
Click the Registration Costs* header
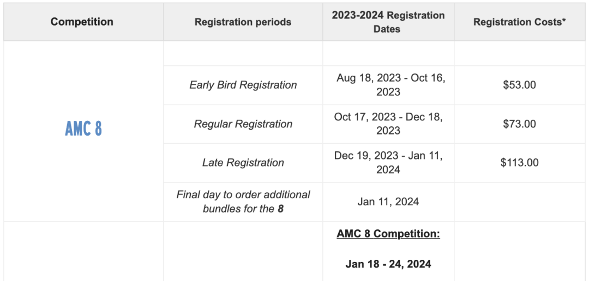[x=520, y=22]
